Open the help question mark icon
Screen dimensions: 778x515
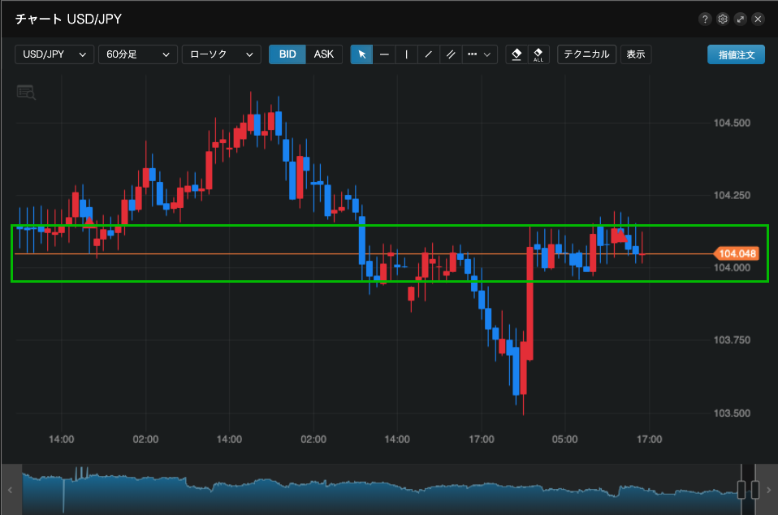point(704,19)
